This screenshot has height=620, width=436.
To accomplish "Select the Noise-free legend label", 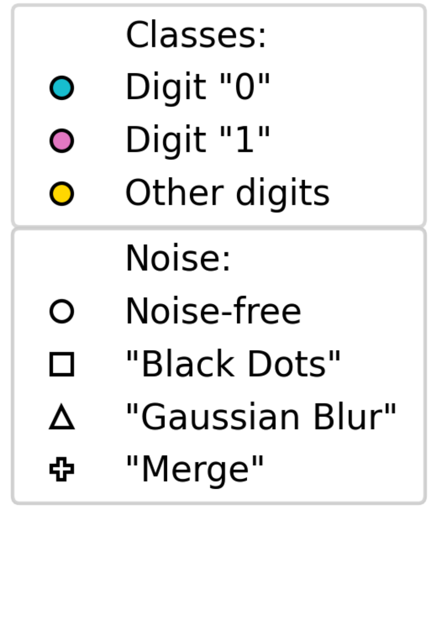I will coord(213,311).
